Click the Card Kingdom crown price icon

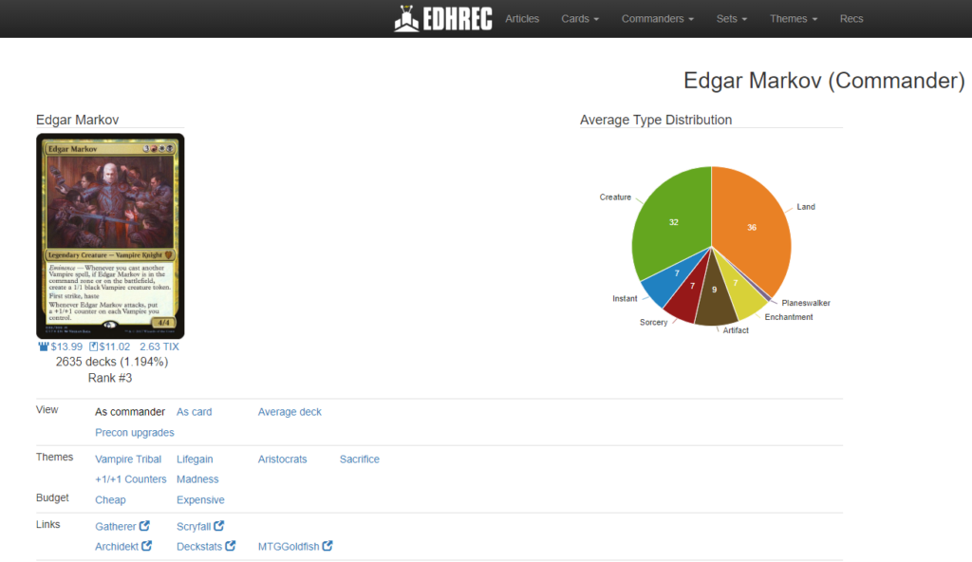tap(44, 347)
